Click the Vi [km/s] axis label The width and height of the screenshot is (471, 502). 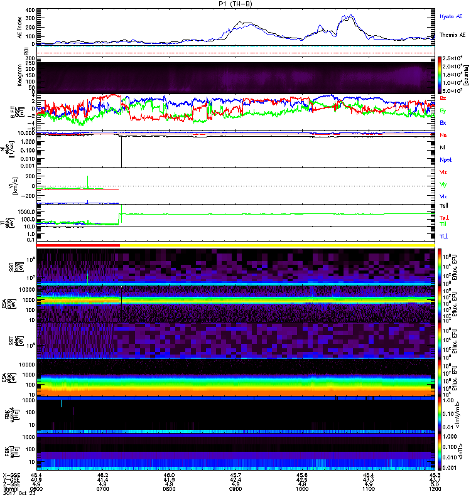coord(14,186)
